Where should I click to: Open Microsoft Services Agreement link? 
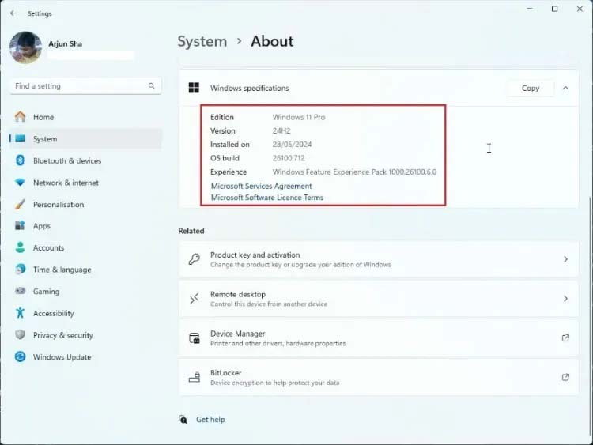point(261,187)
